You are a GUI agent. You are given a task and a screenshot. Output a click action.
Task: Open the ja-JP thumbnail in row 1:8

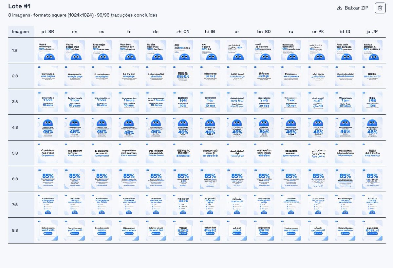click(x=372, y=50)
